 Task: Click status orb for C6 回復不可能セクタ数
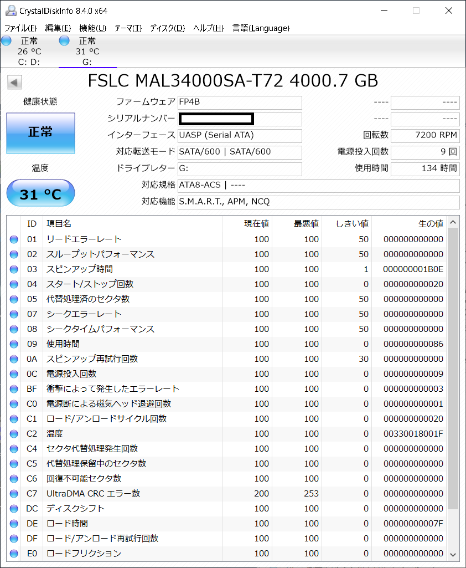(14, 479)
